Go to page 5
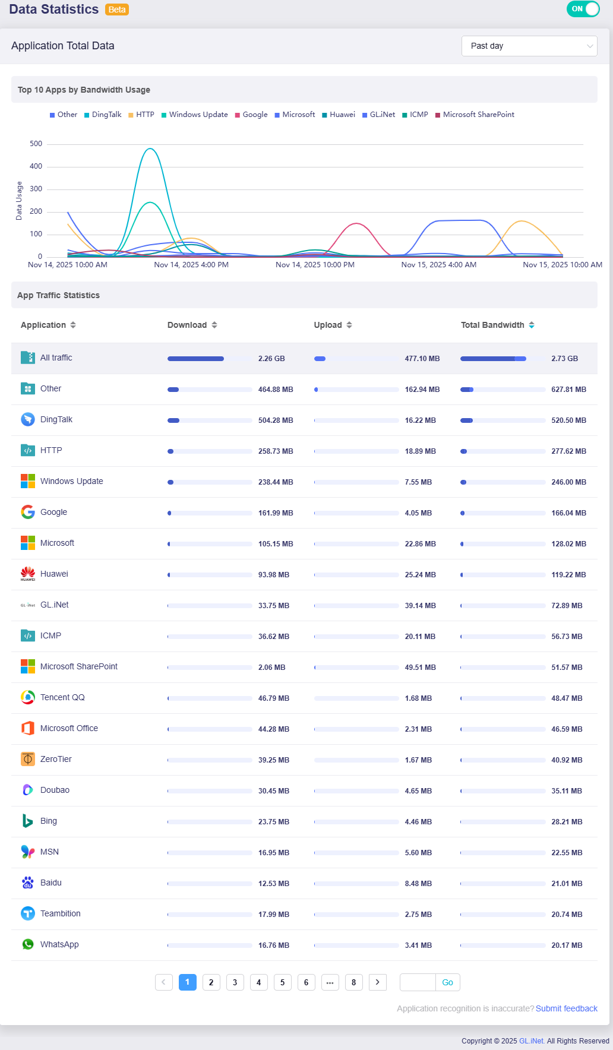The width and height of the screenshot is (613, 1050). tap(282, 982)
